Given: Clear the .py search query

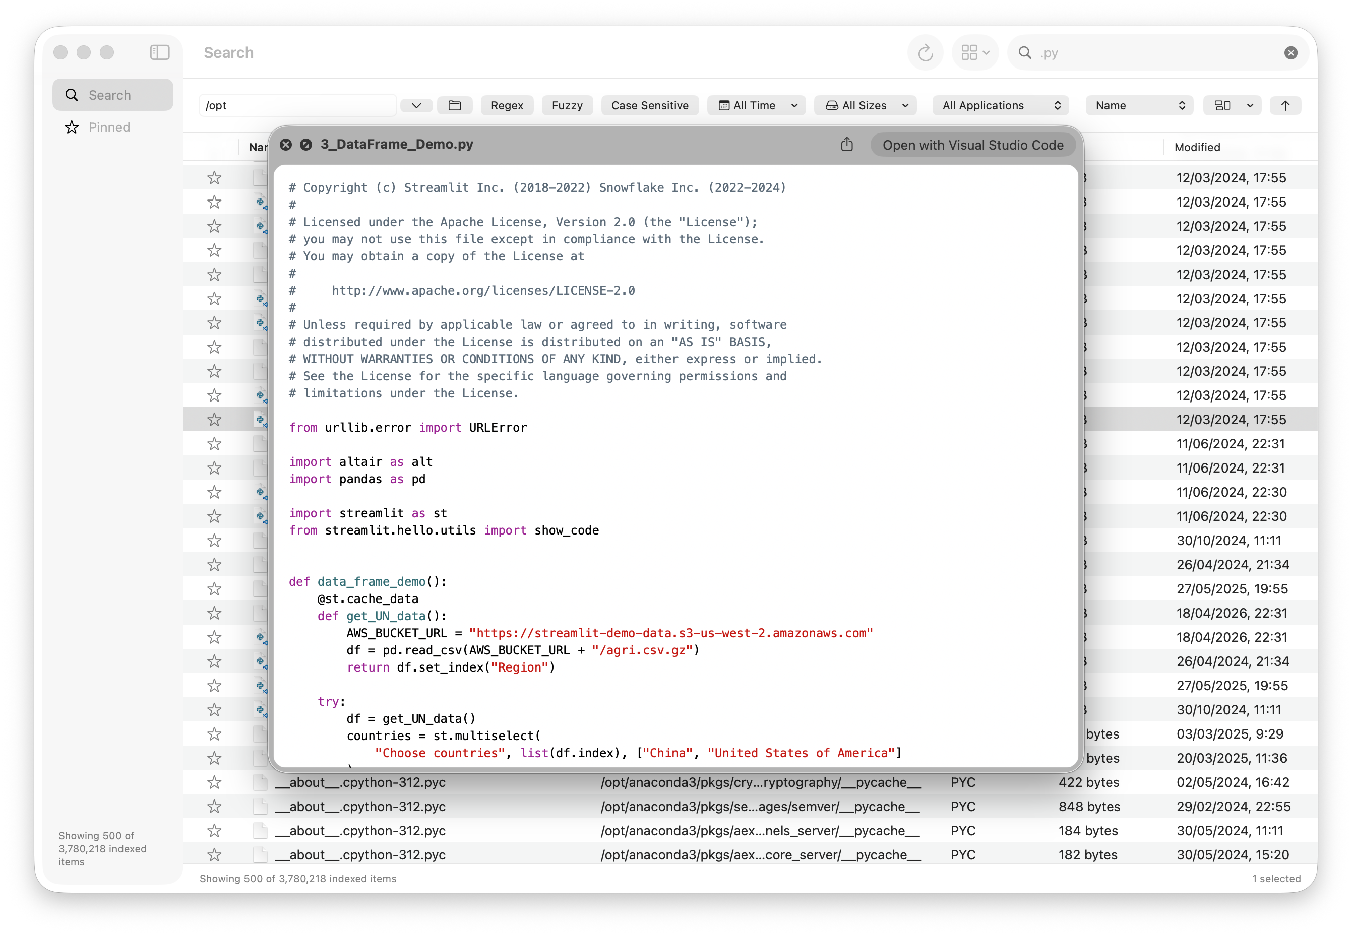Looking at the screenshot, I should click(x=1290, y=53).
